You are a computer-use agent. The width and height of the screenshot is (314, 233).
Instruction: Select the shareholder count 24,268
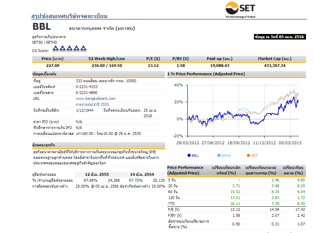click(x=113, y=180)
